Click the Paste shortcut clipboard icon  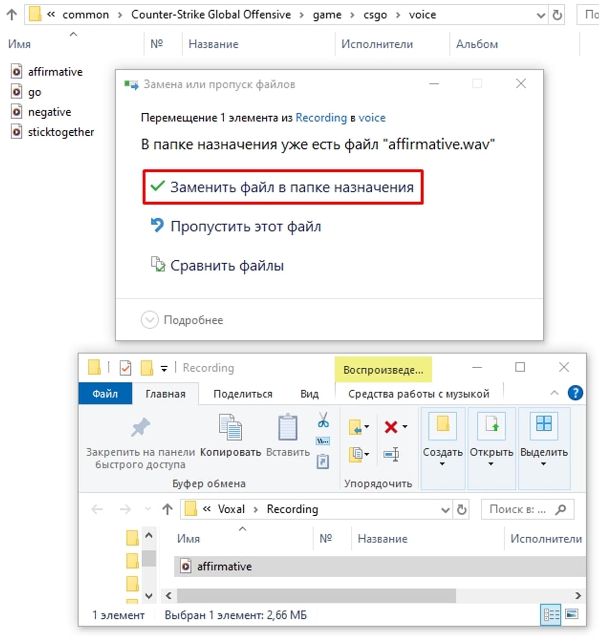pos(322,460)
